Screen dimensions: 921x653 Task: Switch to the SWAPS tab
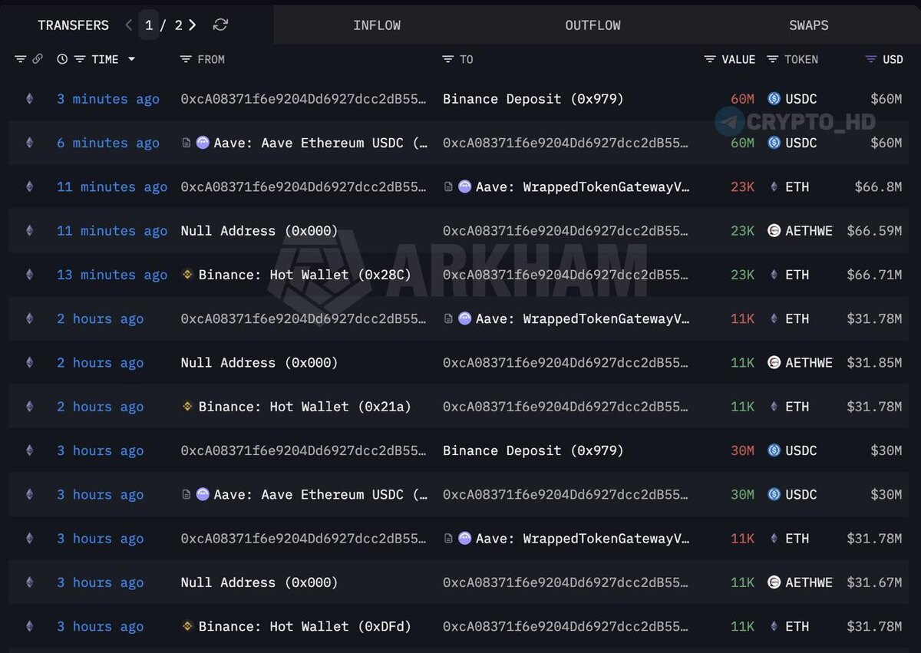[809, 25]
